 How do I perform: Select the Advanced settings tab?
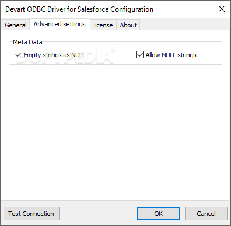pos(60,24)
